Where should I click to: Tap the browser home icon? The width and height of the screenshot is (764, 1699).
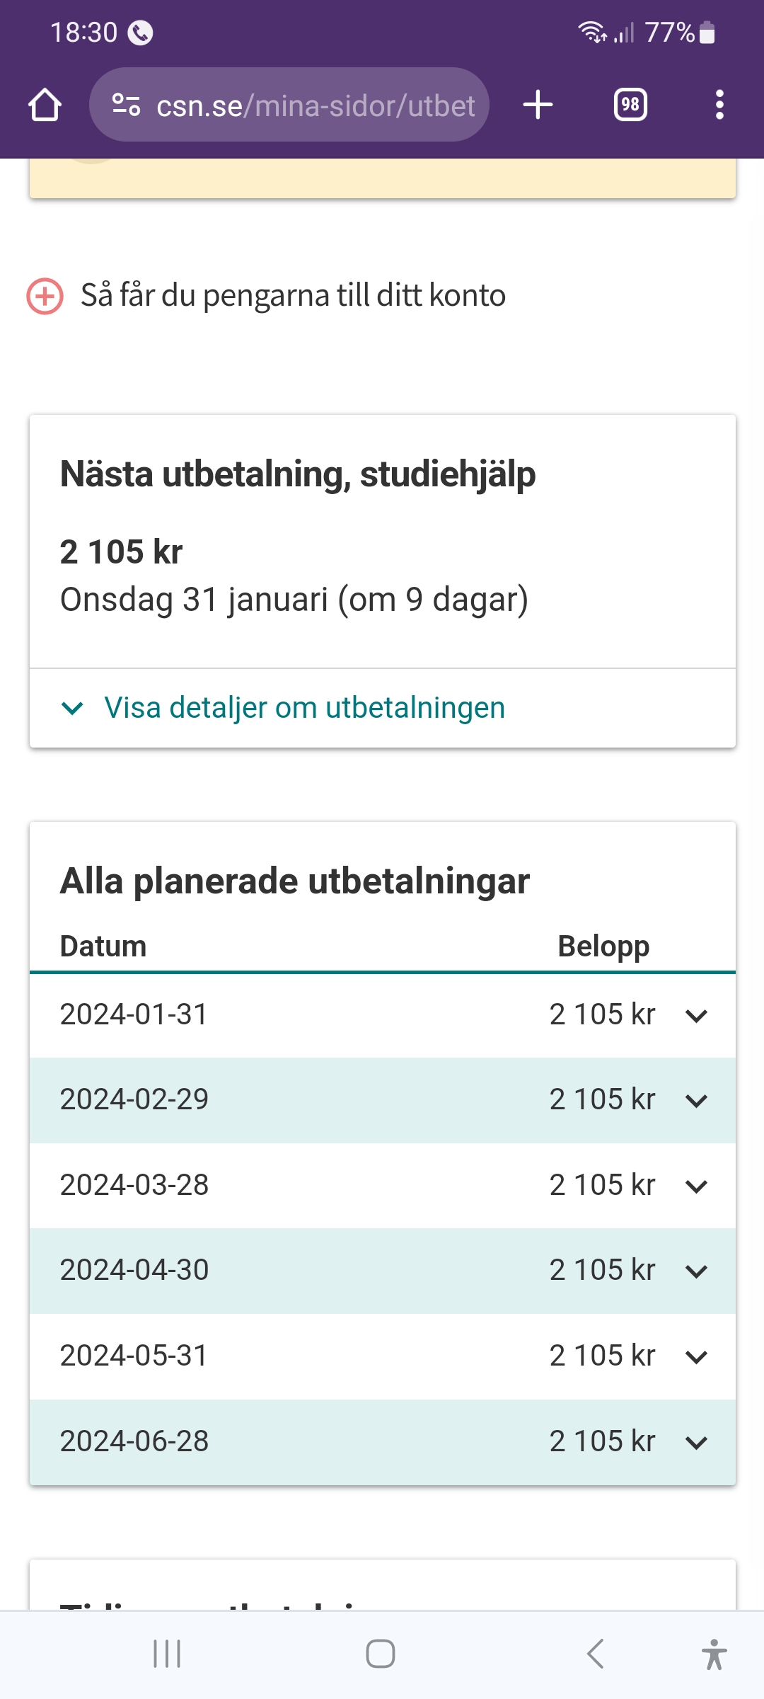coord(45,105)
